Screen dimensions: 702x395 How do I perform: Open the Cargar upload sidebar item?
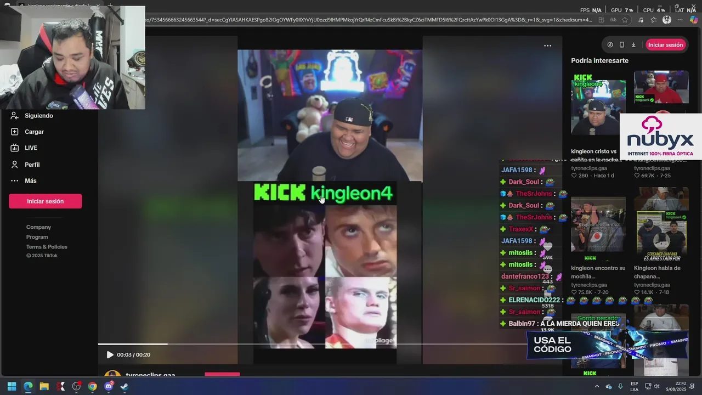[27, 132]
